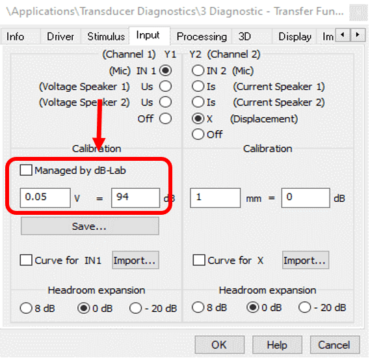The height and width of the screenshot is (360, 370).
Task: Select 8 dB headroom expansion for Channel 1
Action: tap(26, 309)
